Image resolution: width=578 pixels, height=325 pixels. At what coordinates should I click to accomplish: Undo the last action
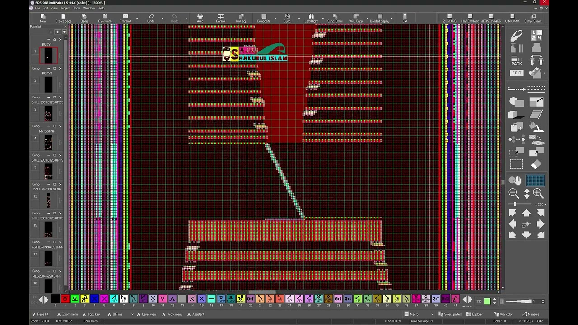151,18
